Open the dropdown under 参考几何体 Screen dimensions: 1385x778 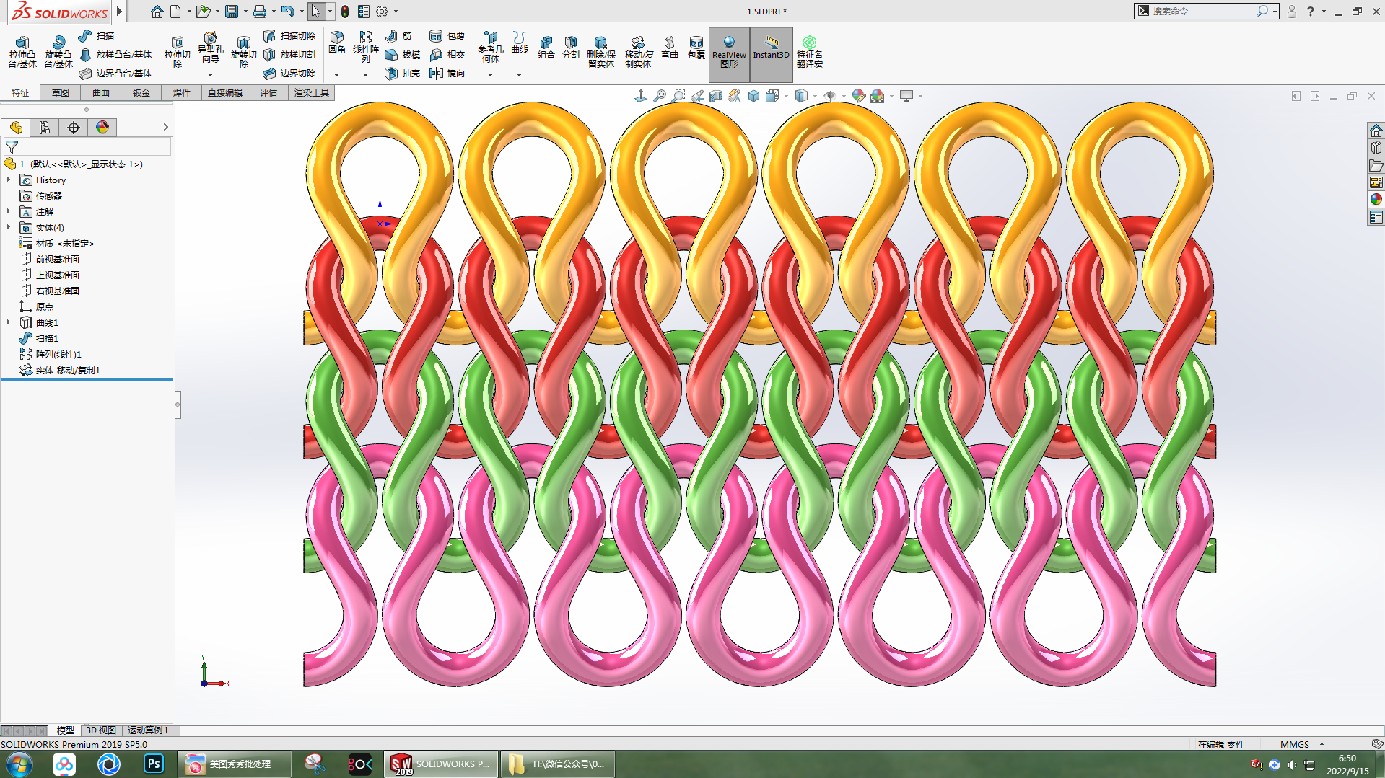pyautogui.click(x=490, y=75)
